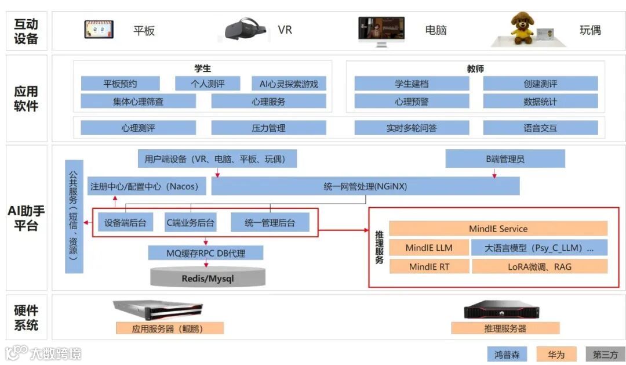The image size is (626, 365).
Task: Select the 心理服务 box
Action: click(x=269, y=101)
